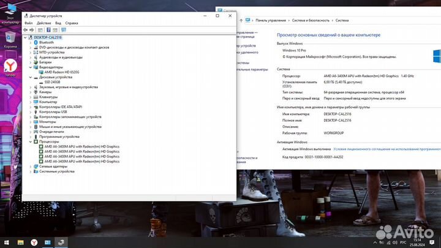
Task: Collapse the Дисковые устройства category
Action: click(x=31, y=77)
